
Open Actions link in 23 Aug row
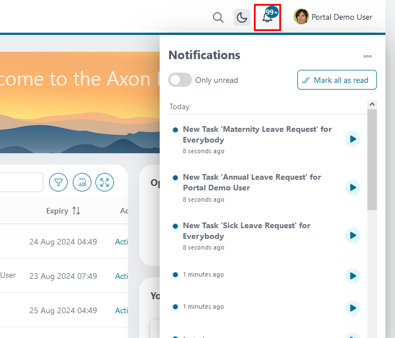point(121,276)
